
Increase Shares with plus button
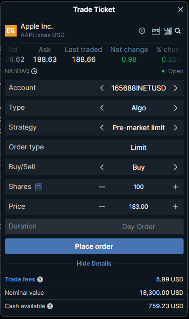click(175, 187)
